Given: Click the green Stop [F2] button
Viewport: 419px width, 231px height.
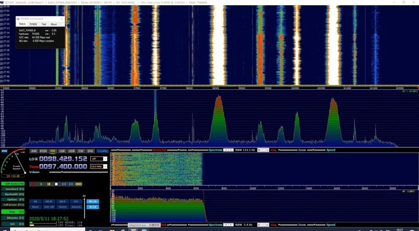Looking at the screenshot, I should tap(13, 211).
